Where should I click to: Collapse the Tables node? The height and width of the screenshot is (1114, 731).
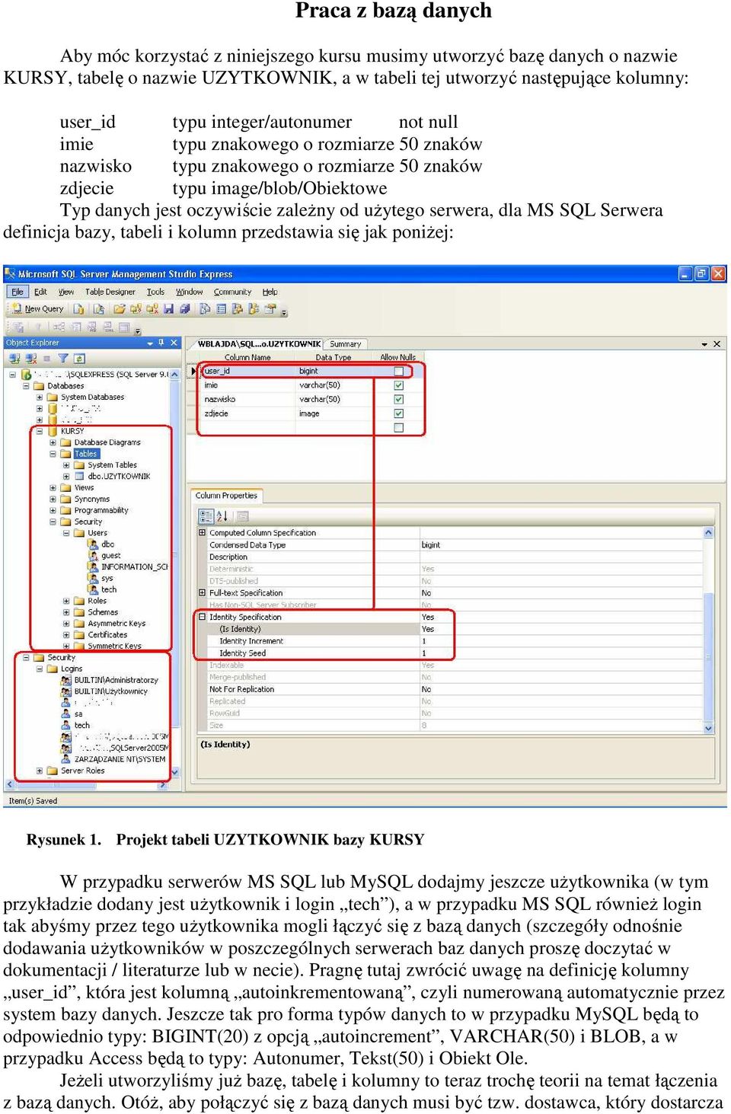[53, 454]
